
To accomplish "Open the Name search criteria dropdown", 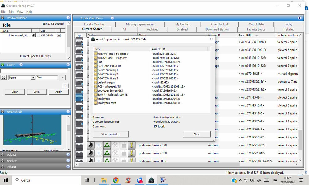I will point(33,78).
